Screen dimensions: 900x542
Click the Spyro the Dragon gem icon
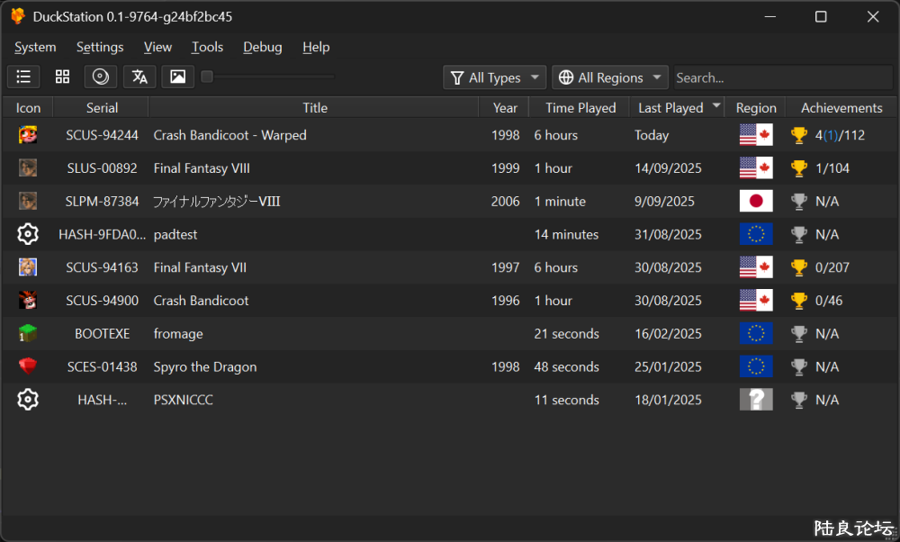pos(28,366)
